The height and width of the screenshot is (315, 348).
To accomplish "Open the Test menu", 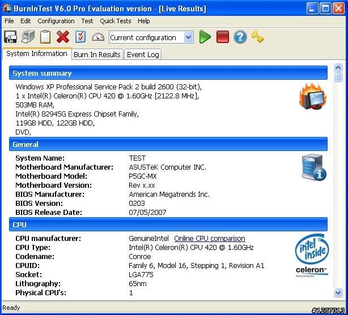I will (x=87, y=21).
